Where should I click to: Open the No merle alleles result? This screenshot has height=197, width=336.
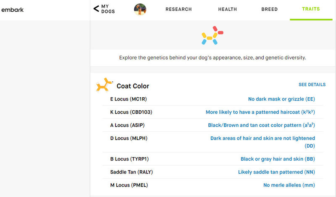[289, 185]
